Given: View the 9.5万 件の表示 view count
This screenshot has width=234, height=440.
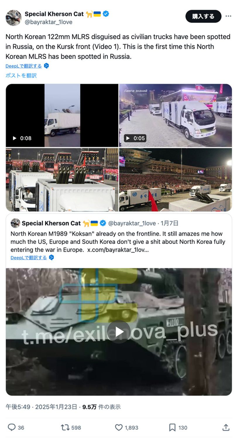Looking at the screenshot, I should point(101,407).
